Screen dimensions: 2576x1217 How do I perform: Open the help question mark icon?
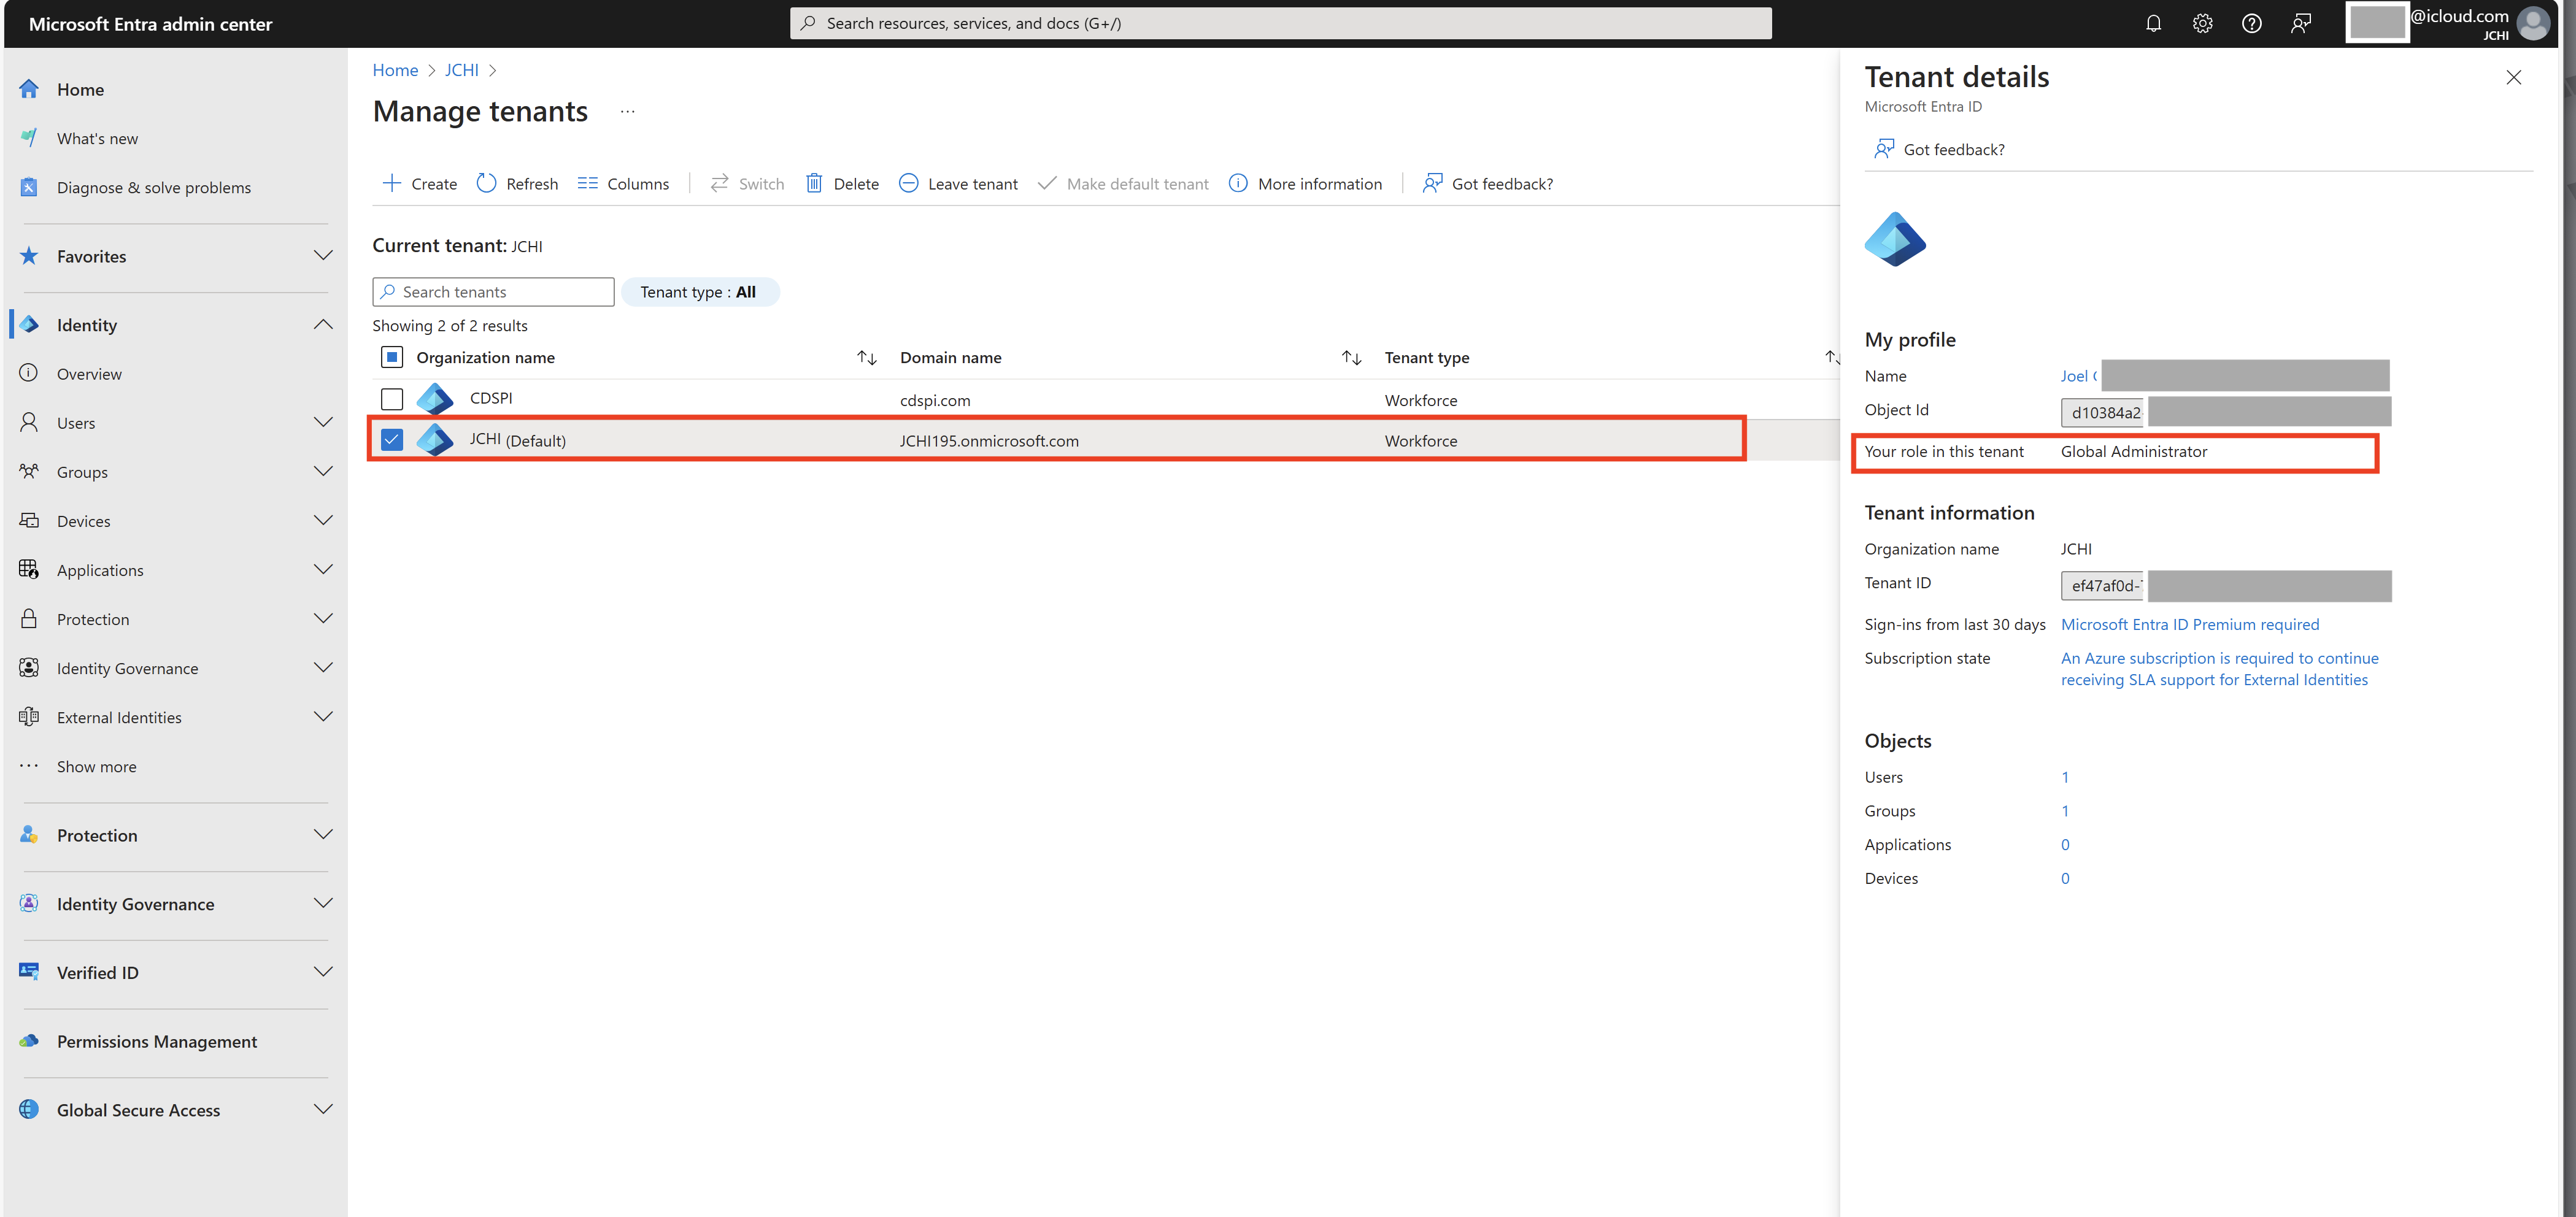pos(2251,23)
